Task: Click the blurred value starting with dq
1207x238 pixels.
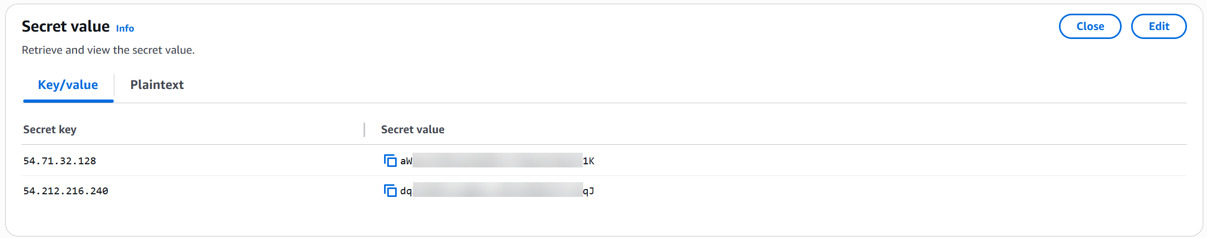Action: [497, 191]
